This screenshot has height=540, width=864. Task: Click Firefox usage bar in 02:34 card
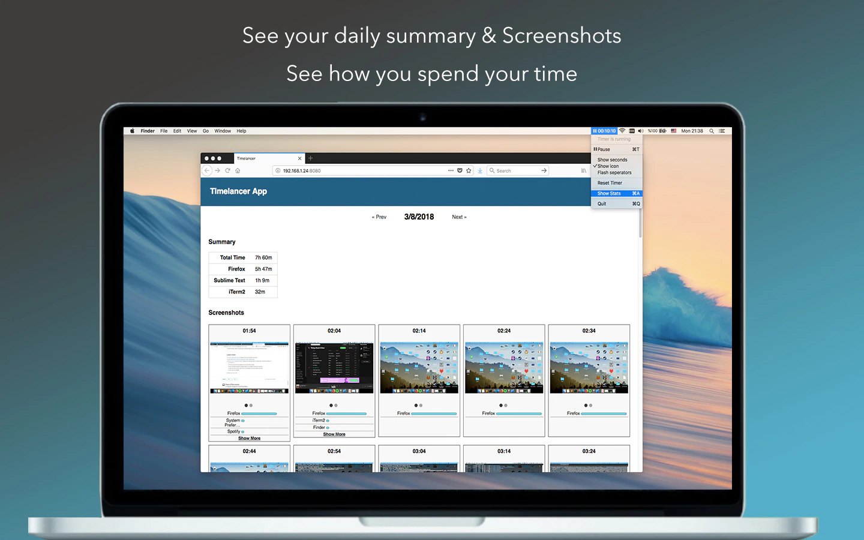(x=604, y=413)
